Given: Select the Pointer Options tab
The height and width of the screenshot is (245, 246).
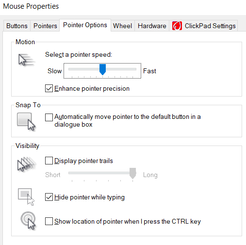Looking at the screenshot, I should click(85, 25).
